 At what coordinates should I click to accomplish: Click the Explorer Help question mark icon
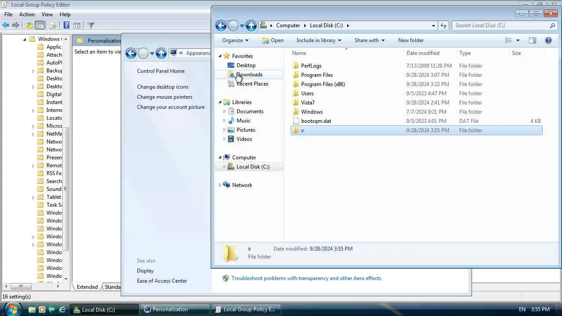tap(548, 40)
